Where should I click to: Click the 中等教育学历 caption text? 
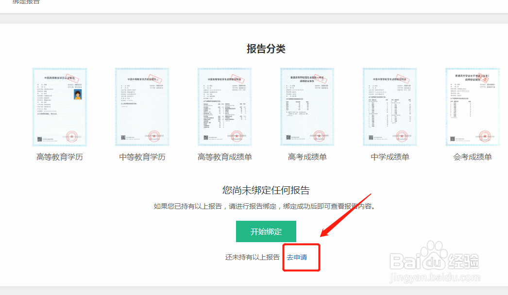click(142, 157)
